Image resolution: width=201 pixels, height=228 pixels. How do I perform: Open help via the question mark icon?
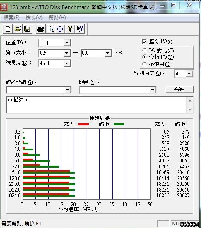pos(70,29)
